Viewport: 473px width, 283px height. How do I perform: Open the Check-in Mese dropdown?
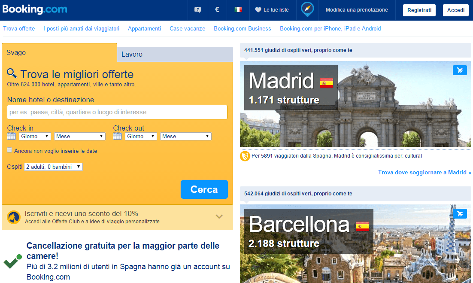pyautogui.click(x=79, y=136)
